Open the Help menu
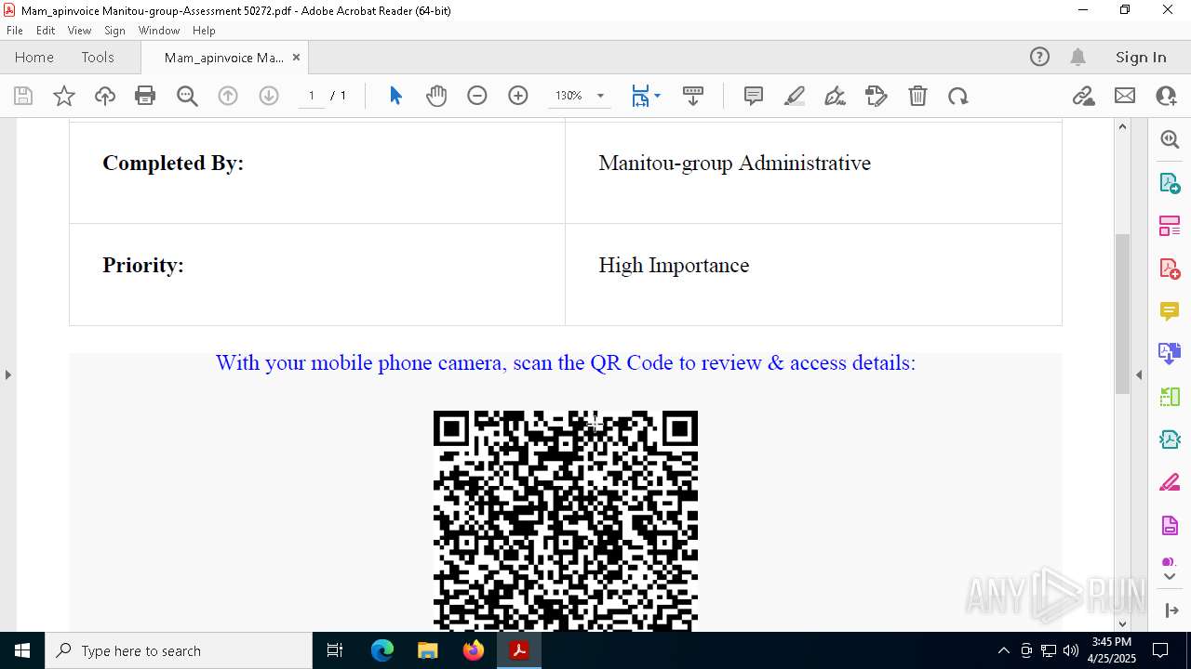 coord(204,31)
